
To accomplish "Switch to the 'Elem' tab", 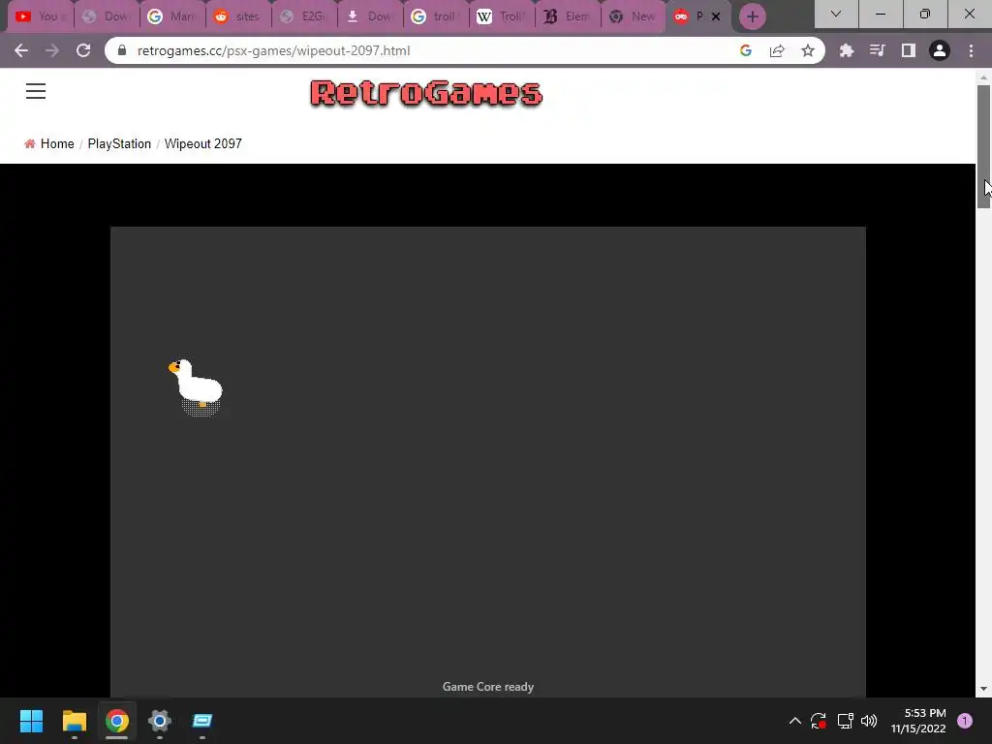I will click(567, 16).
